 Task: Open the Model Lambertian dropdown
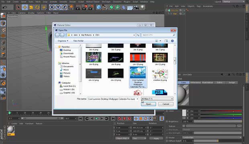(x=212, y=138)
